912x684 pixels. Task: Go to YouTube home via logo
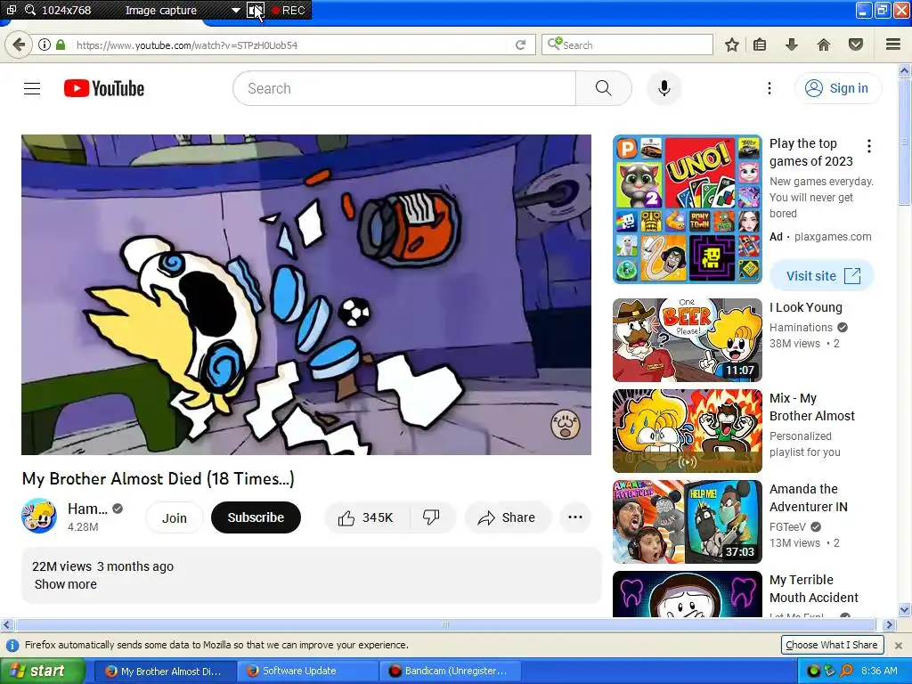coord(104,88)
